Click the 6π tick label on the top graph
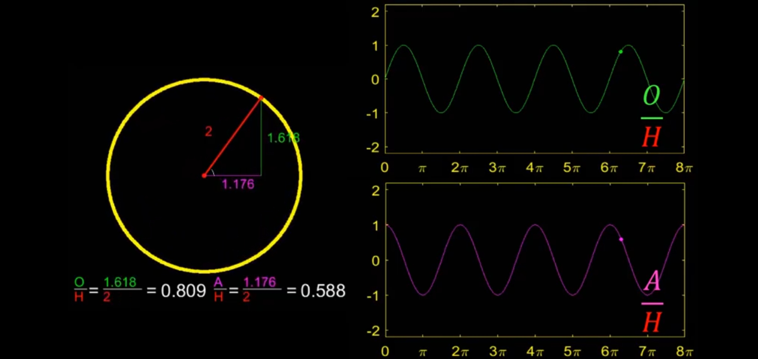758x359 pixels. click(609, 168)
